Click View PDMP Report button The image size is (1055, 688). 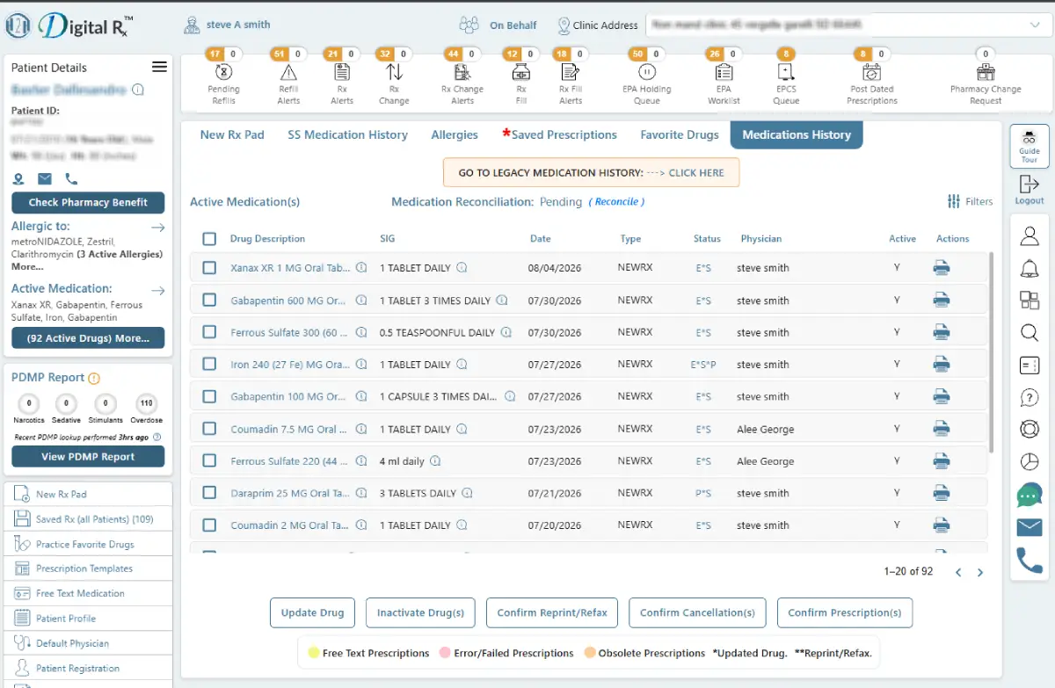pos(88,456)
